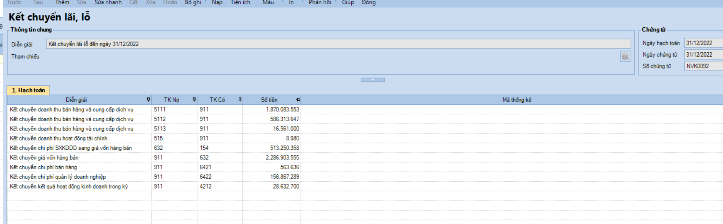Select the amount cell 28.632.700
Image resolution: width=723 pixels, height=224 pixels.
point(272,186)
